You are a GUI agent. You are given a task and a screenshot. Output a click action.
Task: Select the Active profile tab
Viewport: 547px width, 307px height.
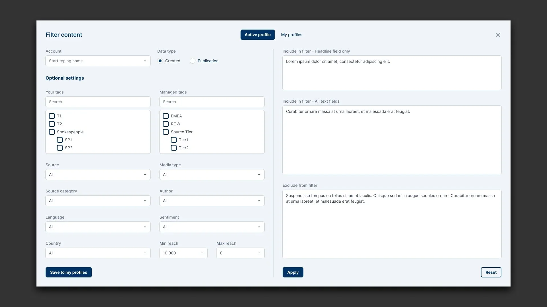[x=257, y=35]
